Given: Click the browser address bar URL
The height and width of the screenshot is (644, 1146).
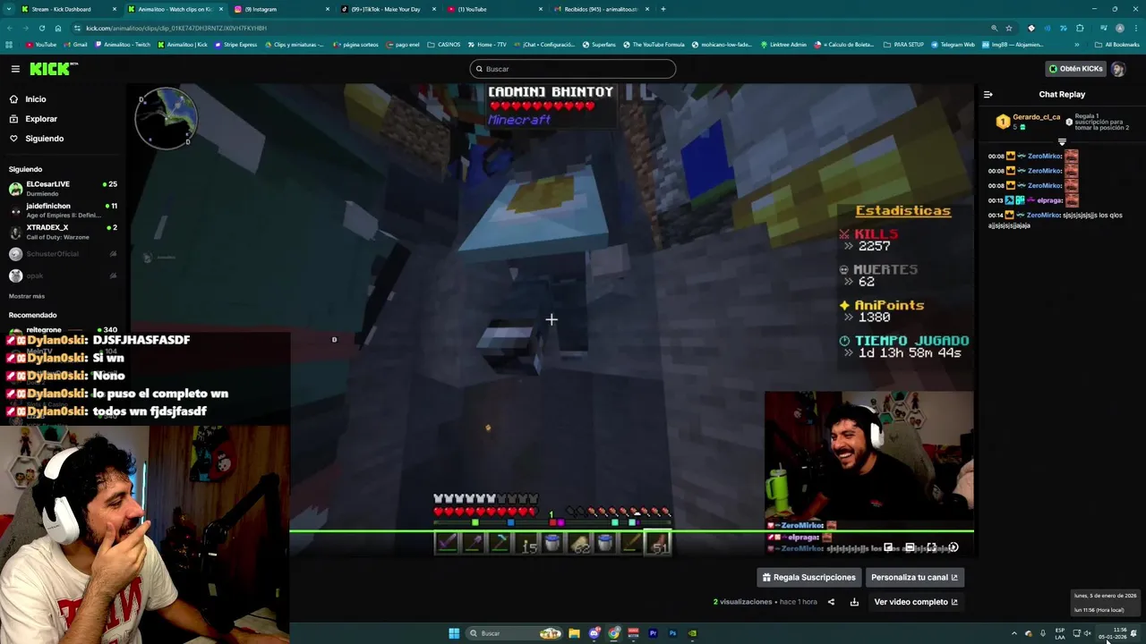Looking at the screenshot, I should coord(176,28).
